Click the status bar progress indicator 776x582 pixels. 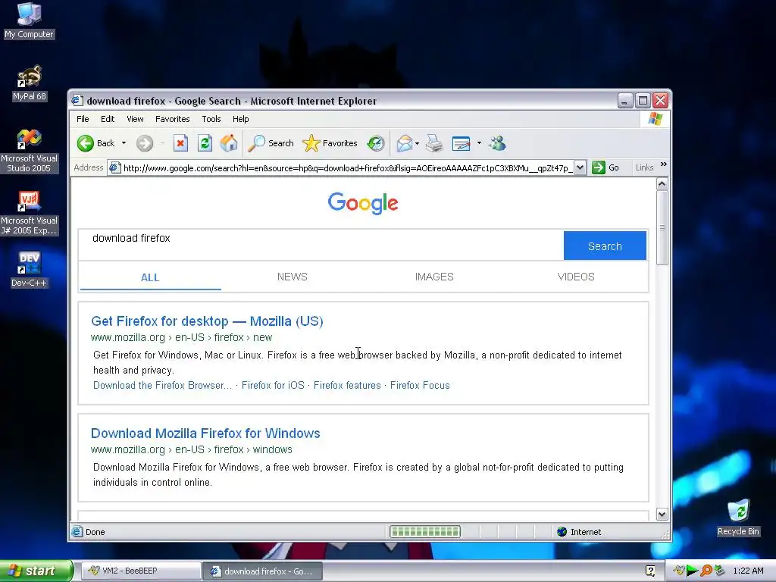(x=425, y=532)
